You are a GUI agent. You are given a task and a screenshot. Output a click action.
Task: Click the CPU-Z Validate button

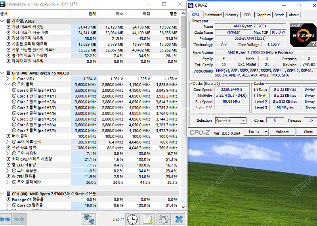pyautogui.click(x=282, y=132)
